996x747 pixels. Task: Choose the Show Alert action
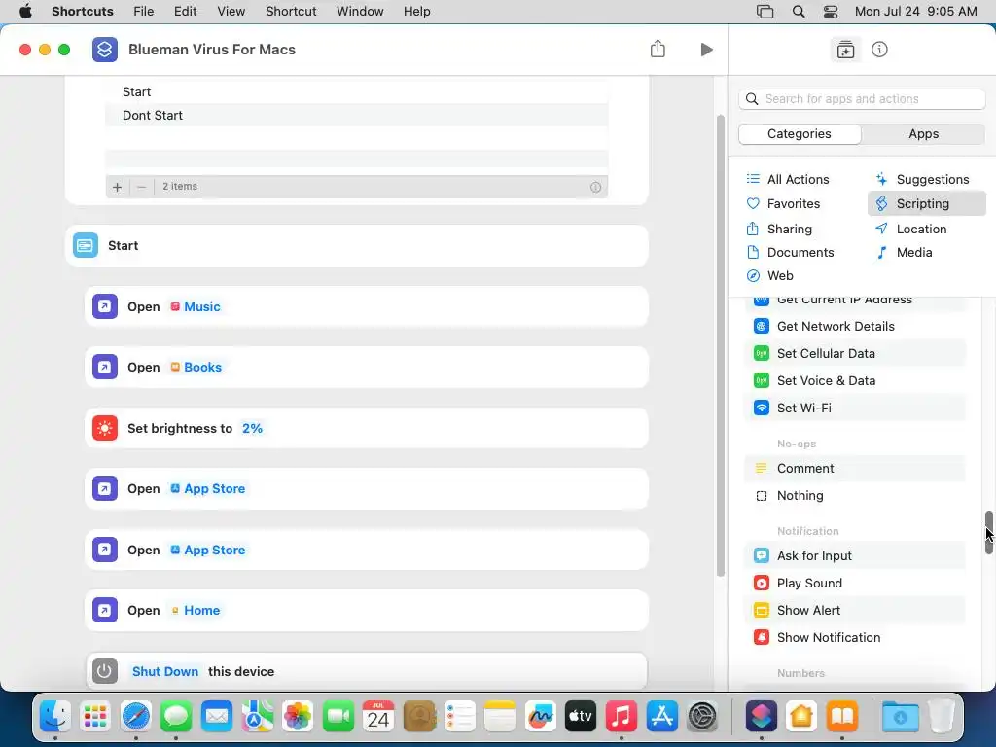[x=854, y=611]
